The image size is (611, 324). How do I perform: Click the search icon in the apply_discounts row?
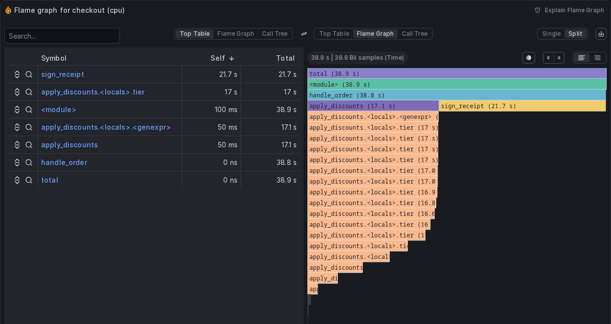click(x=29, y=145)
